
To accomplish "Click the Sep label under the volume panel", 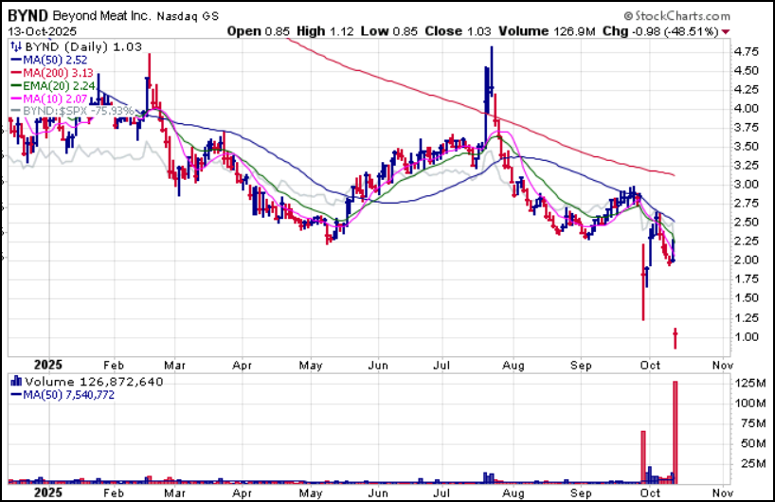I will point(581,493).
